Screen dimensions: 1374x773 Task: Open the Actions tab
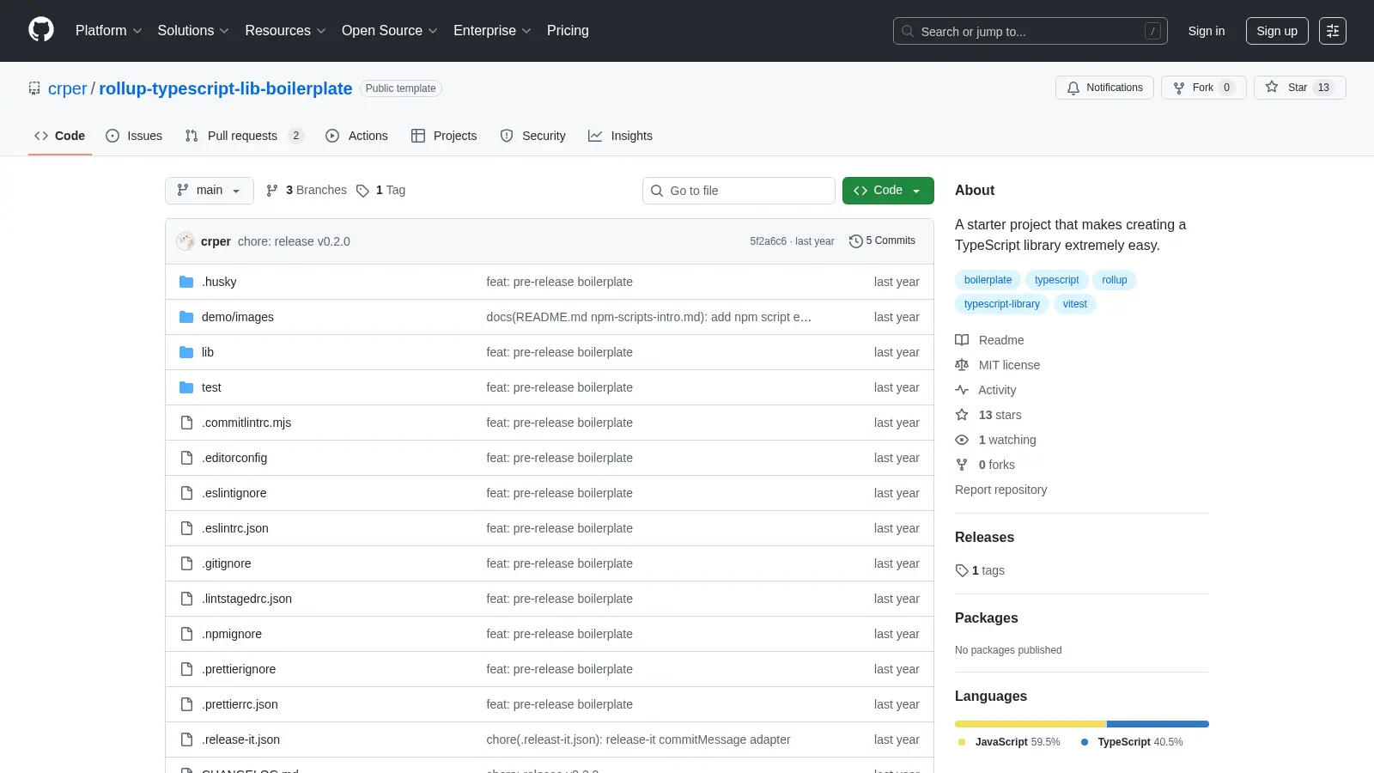point(357,136)
